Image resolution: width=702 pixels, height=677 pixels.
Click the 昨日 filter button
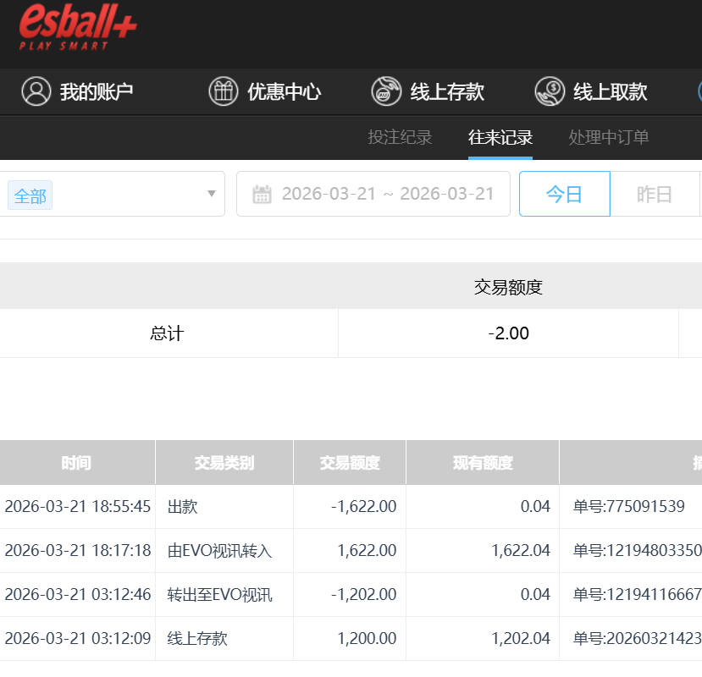[x=654, y=194]
